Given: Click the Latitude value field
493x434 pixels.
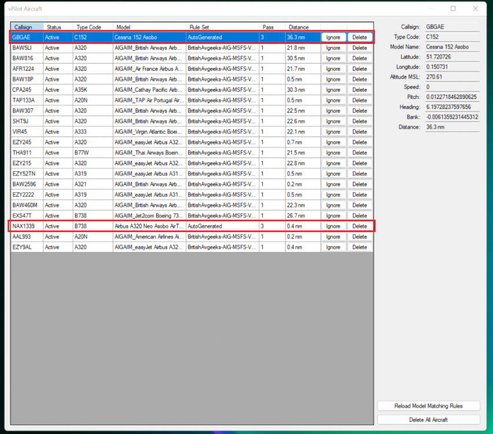Looking at the screenshot, I should [x=451, y=57].
